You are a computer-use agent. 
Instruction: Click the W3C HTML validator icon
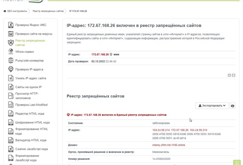pyautogui.click(x=11, y=140)
